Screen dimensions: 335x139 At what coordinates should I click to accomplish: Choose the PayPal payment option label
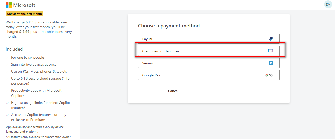[147, 39]
